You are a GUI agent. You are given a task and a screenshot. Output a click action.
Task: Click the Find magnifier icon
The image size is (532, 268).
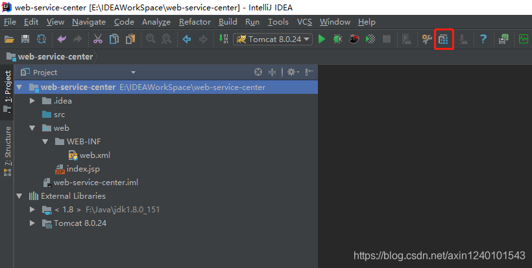pos(151,39)
